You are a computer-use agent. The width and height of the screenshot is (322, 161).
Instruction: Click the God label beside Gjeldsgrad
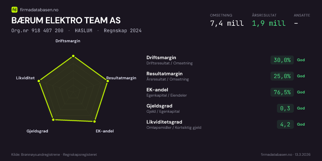(x=301, y=108)
